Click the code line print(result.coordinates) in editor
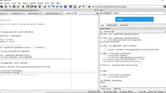Image resolution: width=166 pixels, height=93 pixels. click(x=11, y=71)
